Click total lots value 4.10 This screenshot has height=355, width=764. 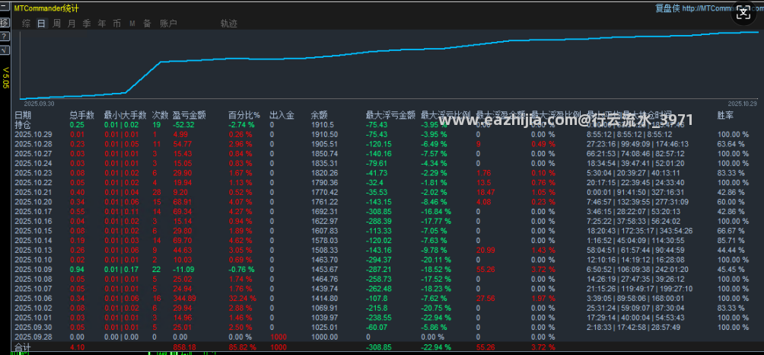pyautogui.click(x=77, y=347)
